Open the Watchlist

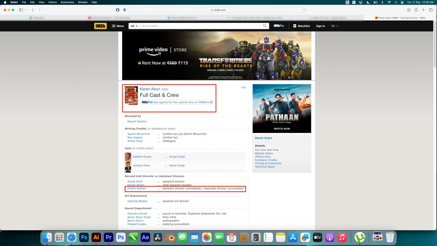click(x=302, y=26)
